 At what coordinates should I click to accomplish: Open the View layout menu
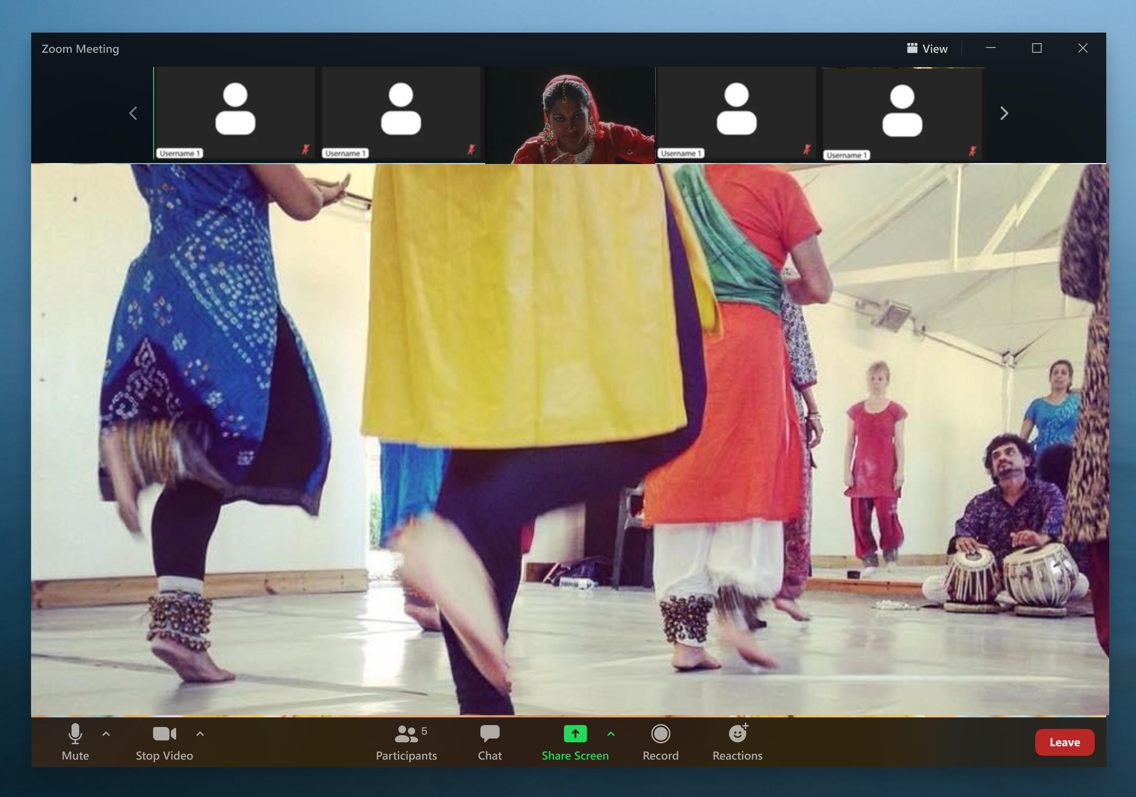[927, 48]
